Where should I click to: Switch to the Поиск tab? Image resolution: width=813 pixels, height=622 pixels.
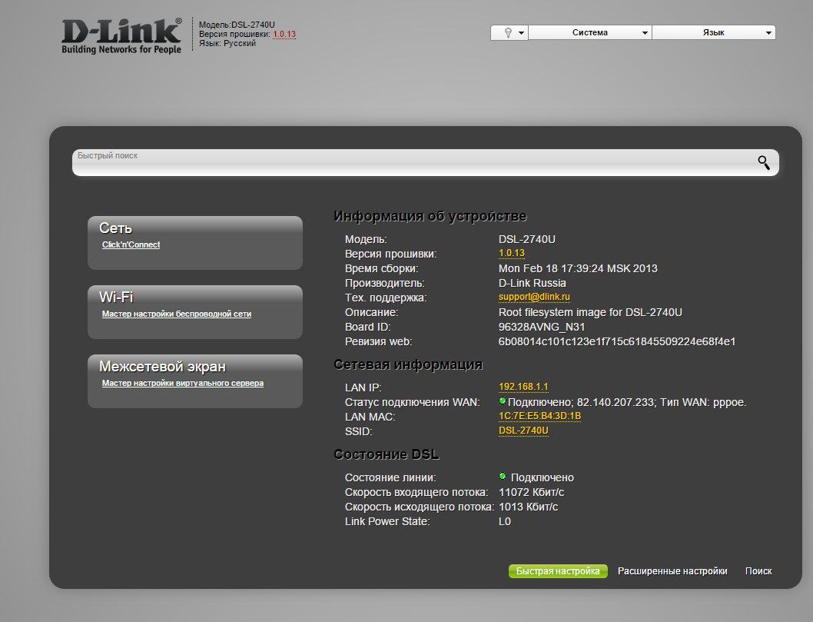(758, 571)
